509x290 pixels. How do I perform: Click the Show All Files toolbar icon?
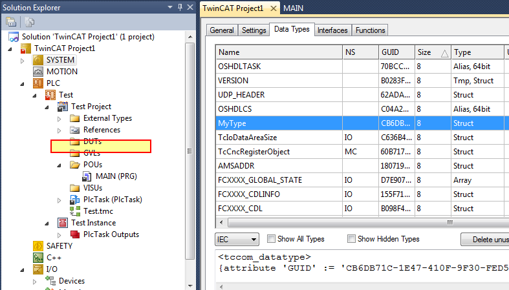pos(29,22)
